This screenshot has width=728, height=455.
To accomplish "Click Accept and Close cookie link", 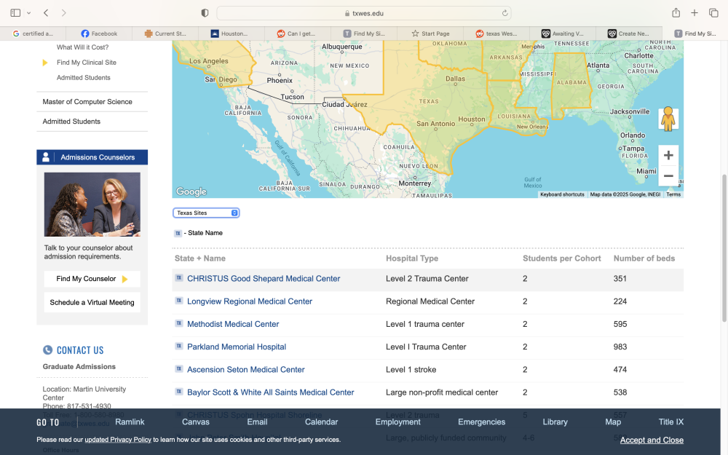I will (652, 440).
